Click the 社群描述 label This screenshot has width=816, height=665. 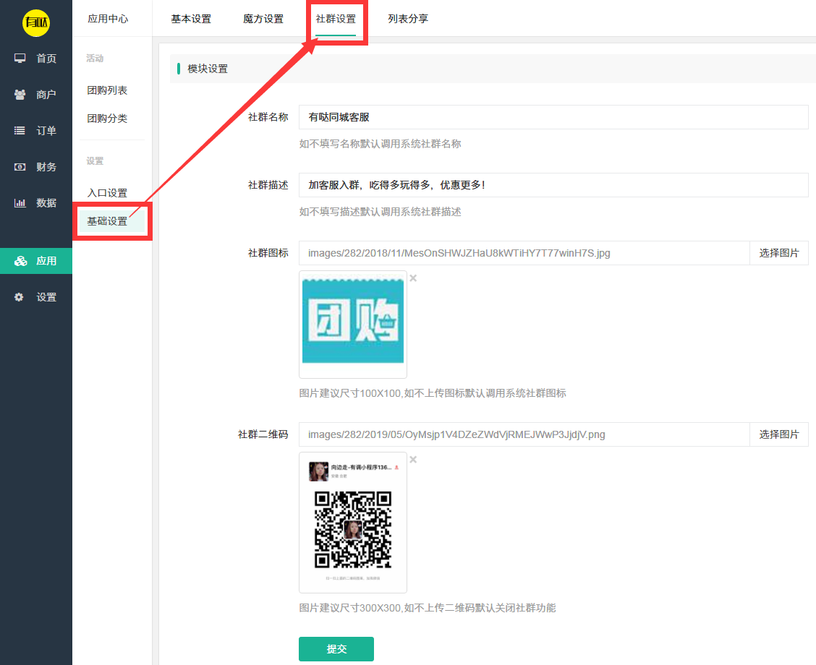[x=268, y=185]
